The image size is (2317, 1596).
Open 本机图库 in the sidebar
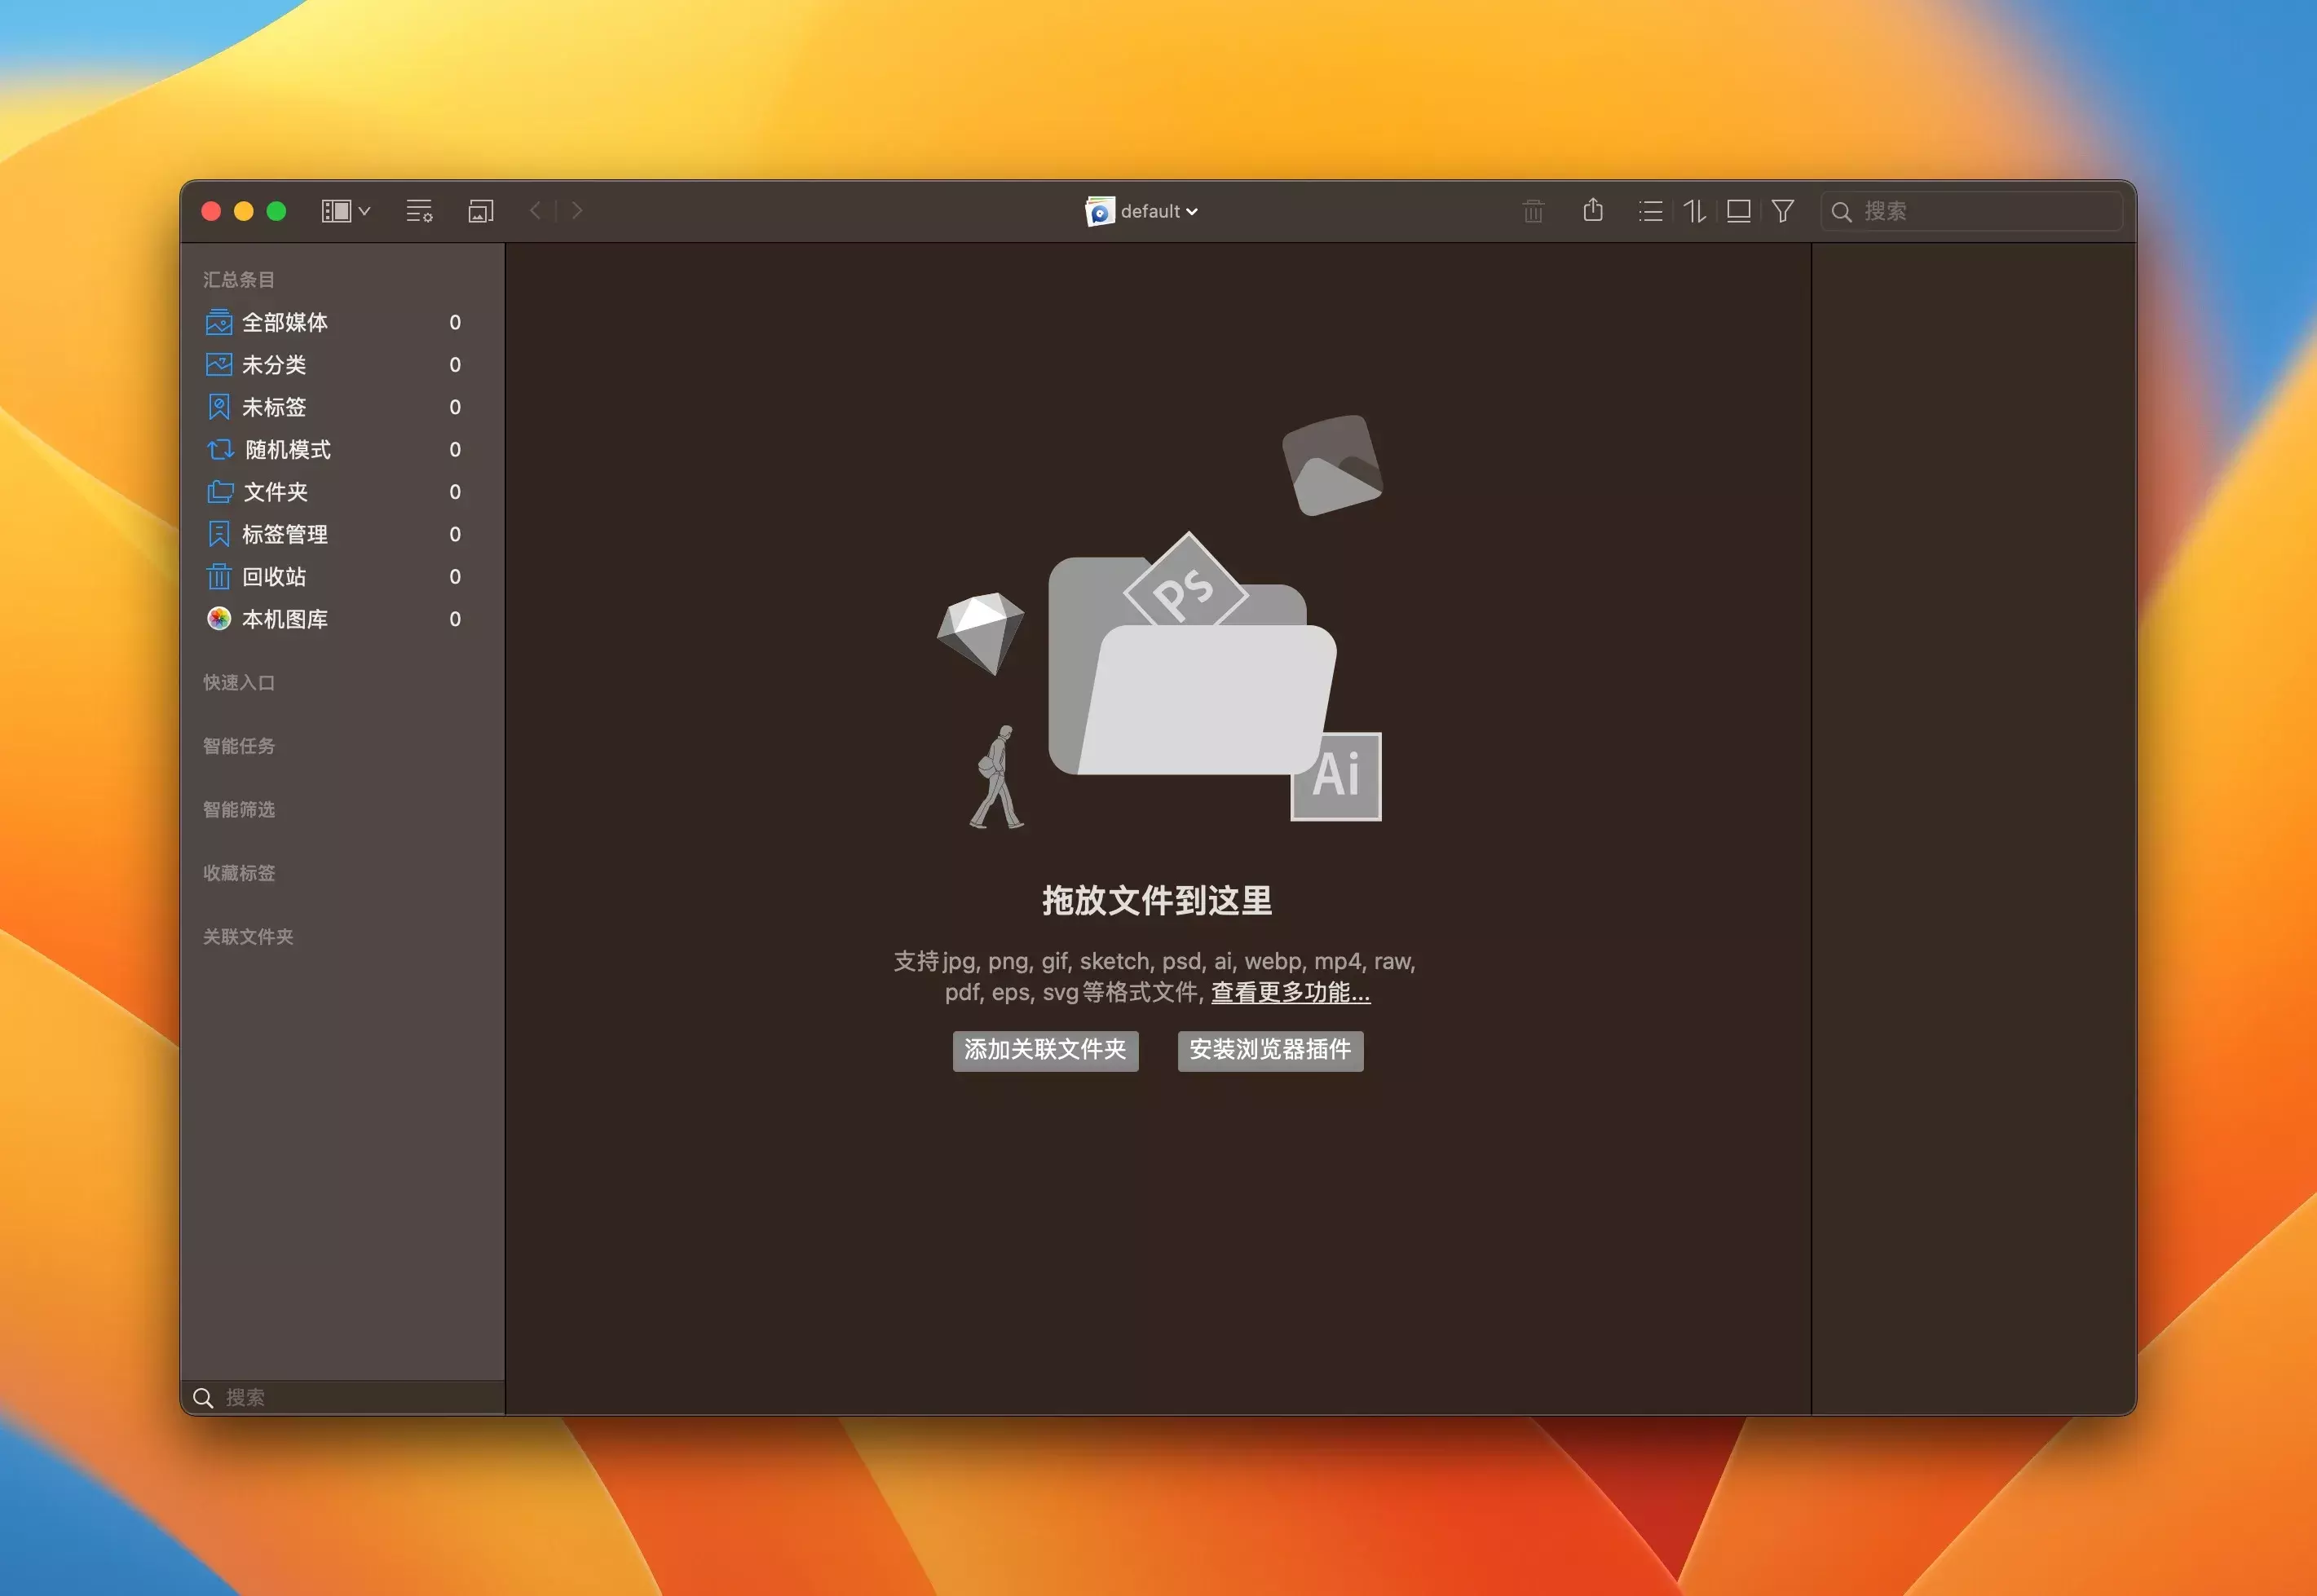(285, 619)
